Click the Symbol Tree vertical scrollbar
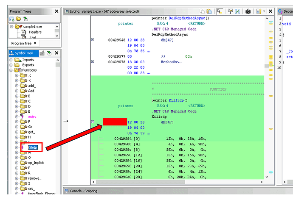293x197 pixels. click(x=58, y=127)
